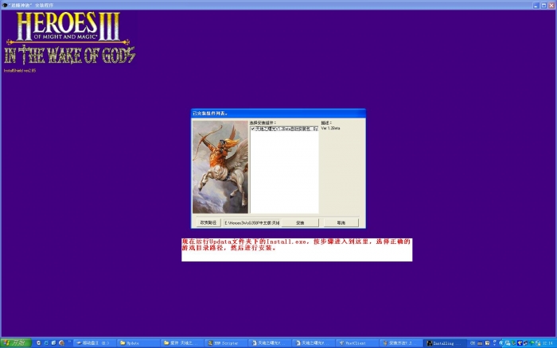Click the 安装 install button
The height and width of the screenshot is (348, 557).
click(300, 222)
